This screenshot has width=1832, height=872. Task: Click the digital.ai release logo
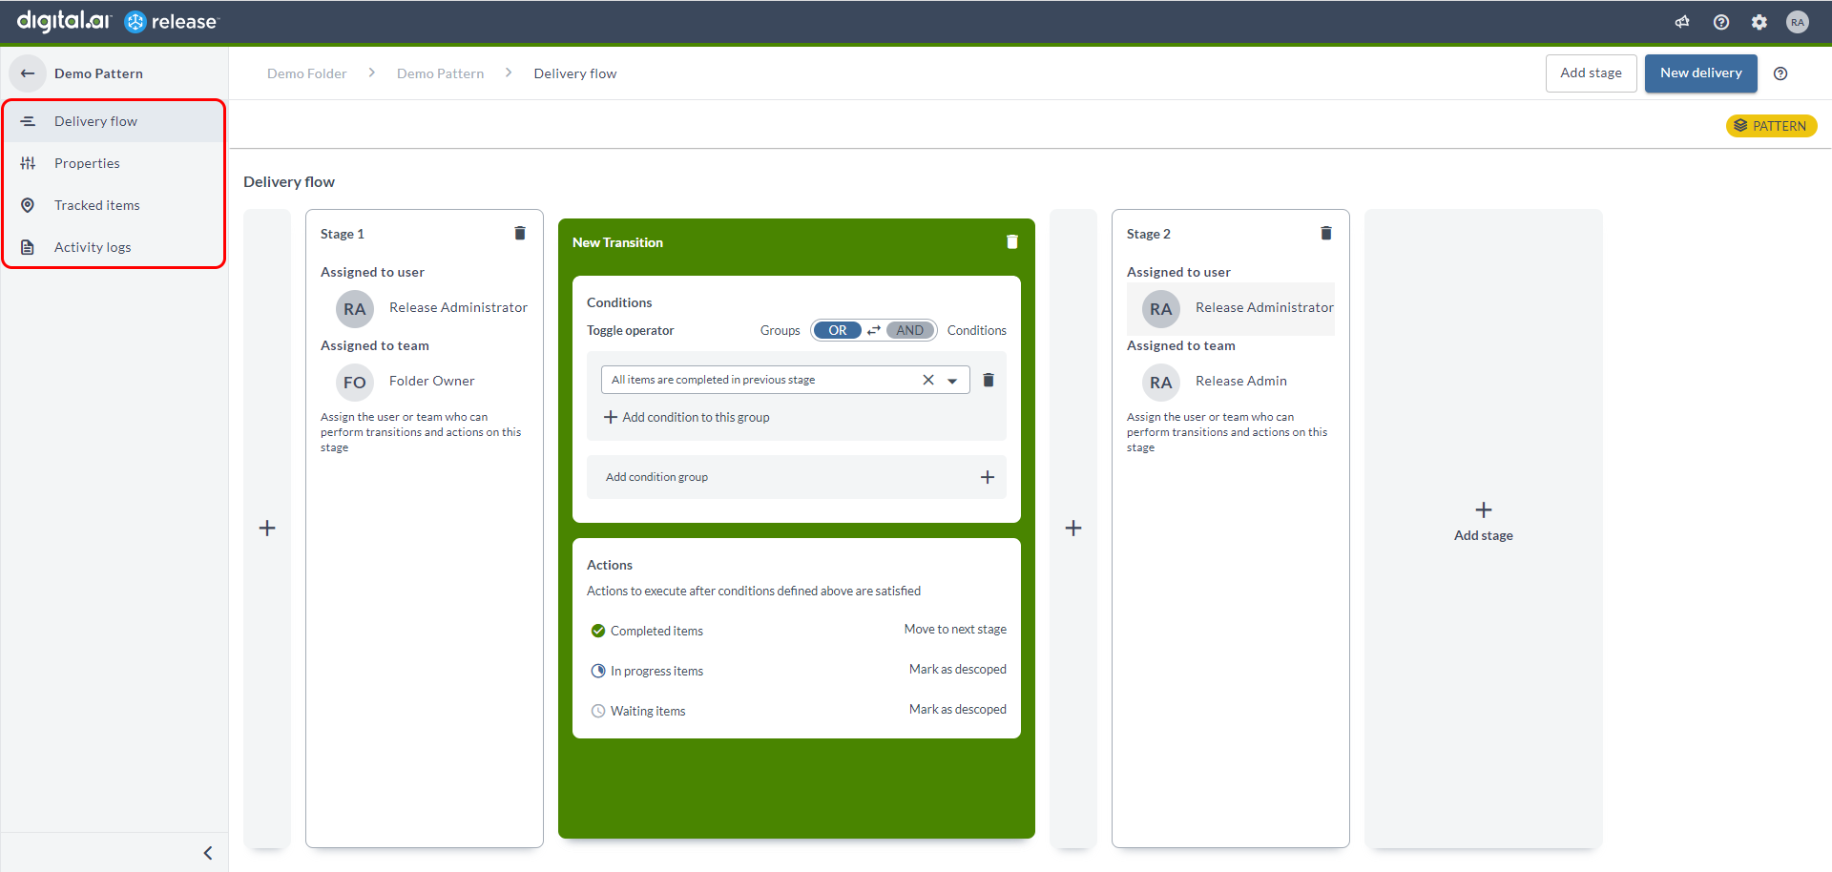click(x=117, y=21)
